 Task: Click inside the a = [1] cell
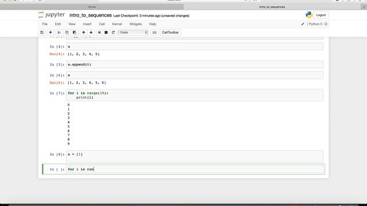tap(195, 156)
